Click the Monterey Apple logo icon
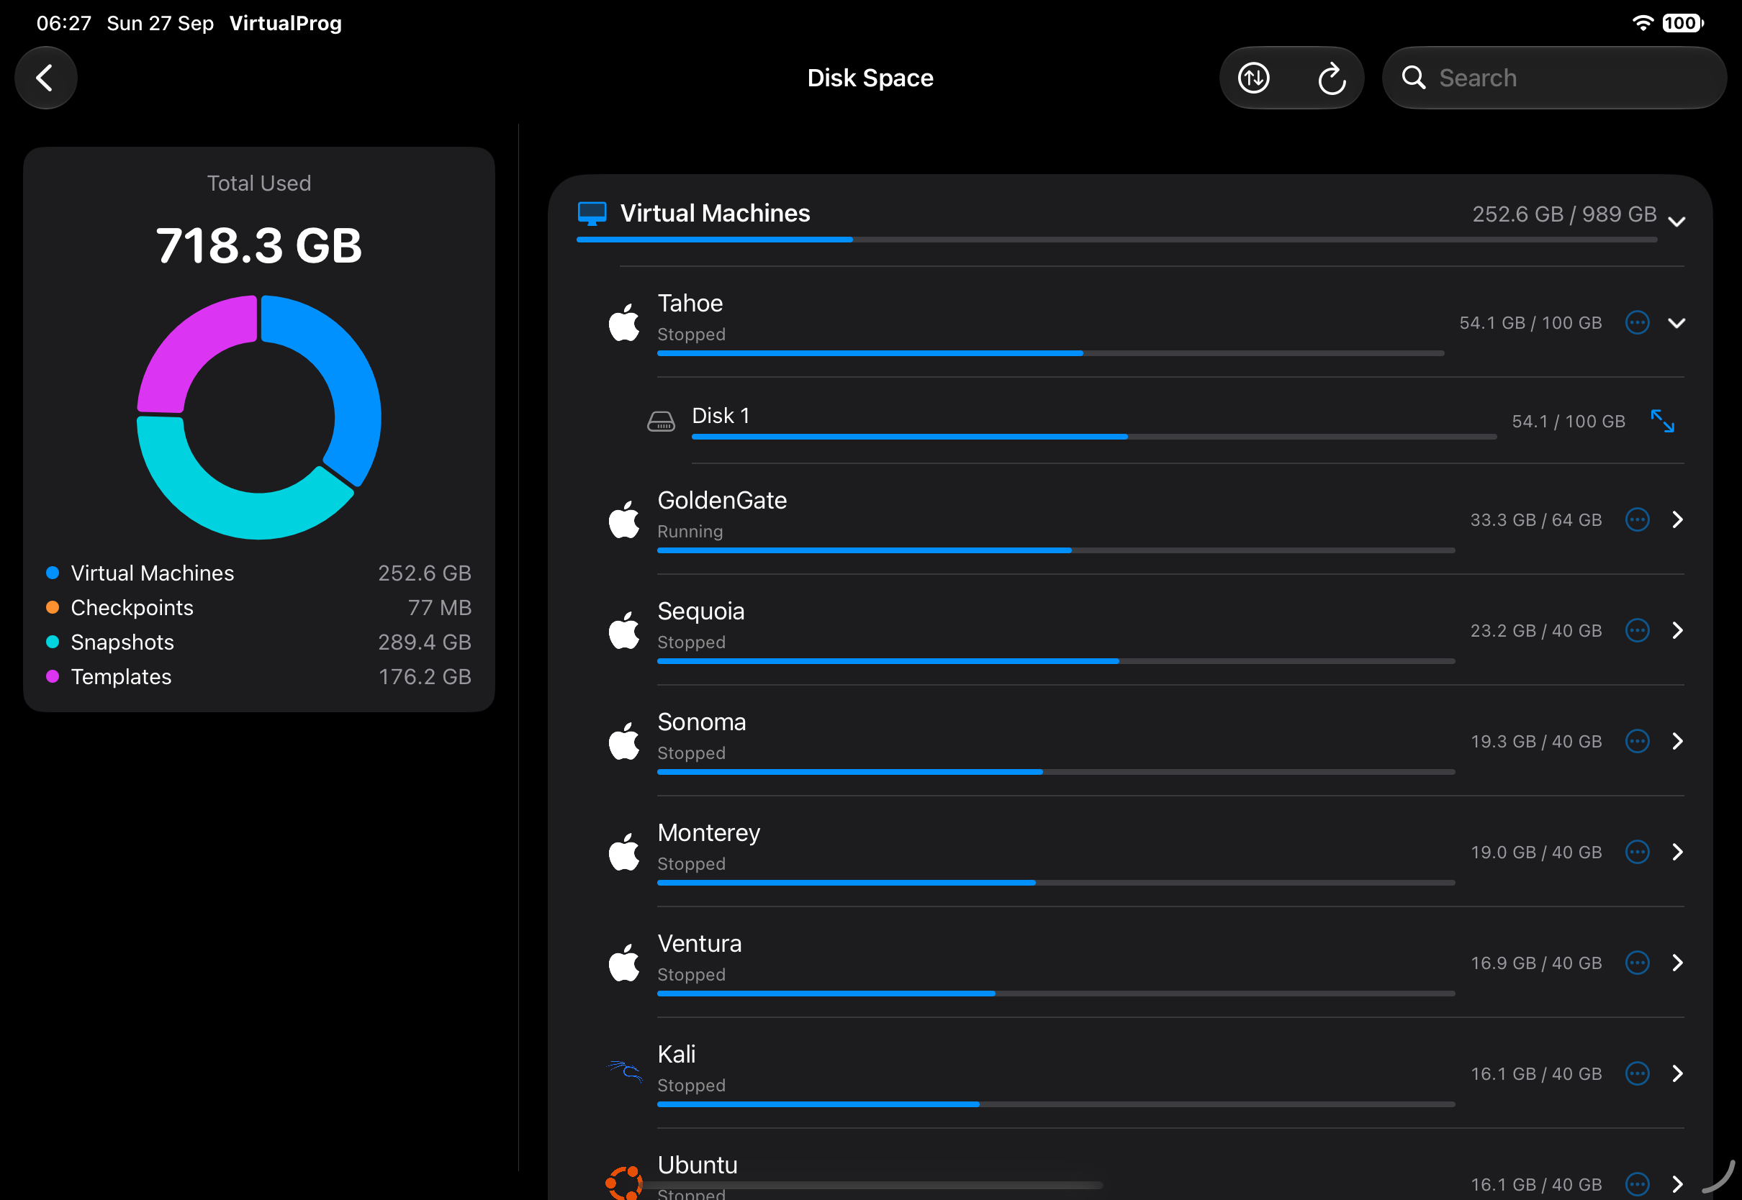1742x1200 pixels. click(623, 852)
